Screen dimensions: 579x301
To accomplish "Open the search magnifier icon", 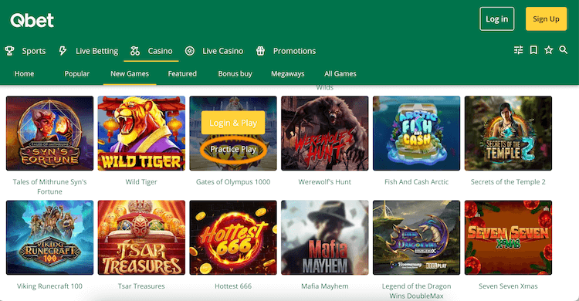I will (x=563, y=50).
